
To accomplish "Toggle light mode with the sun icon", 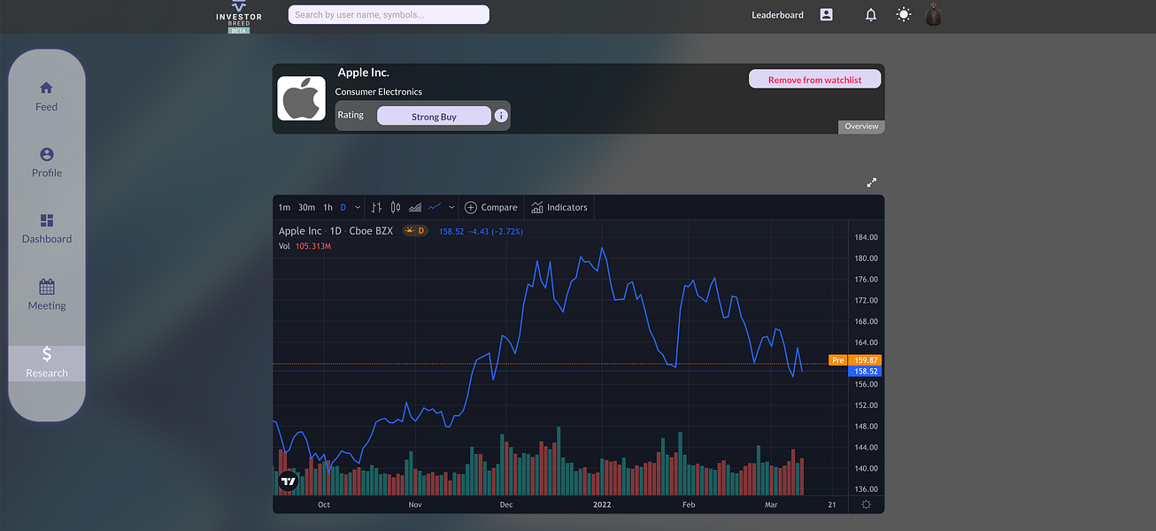I will [903, 15].
